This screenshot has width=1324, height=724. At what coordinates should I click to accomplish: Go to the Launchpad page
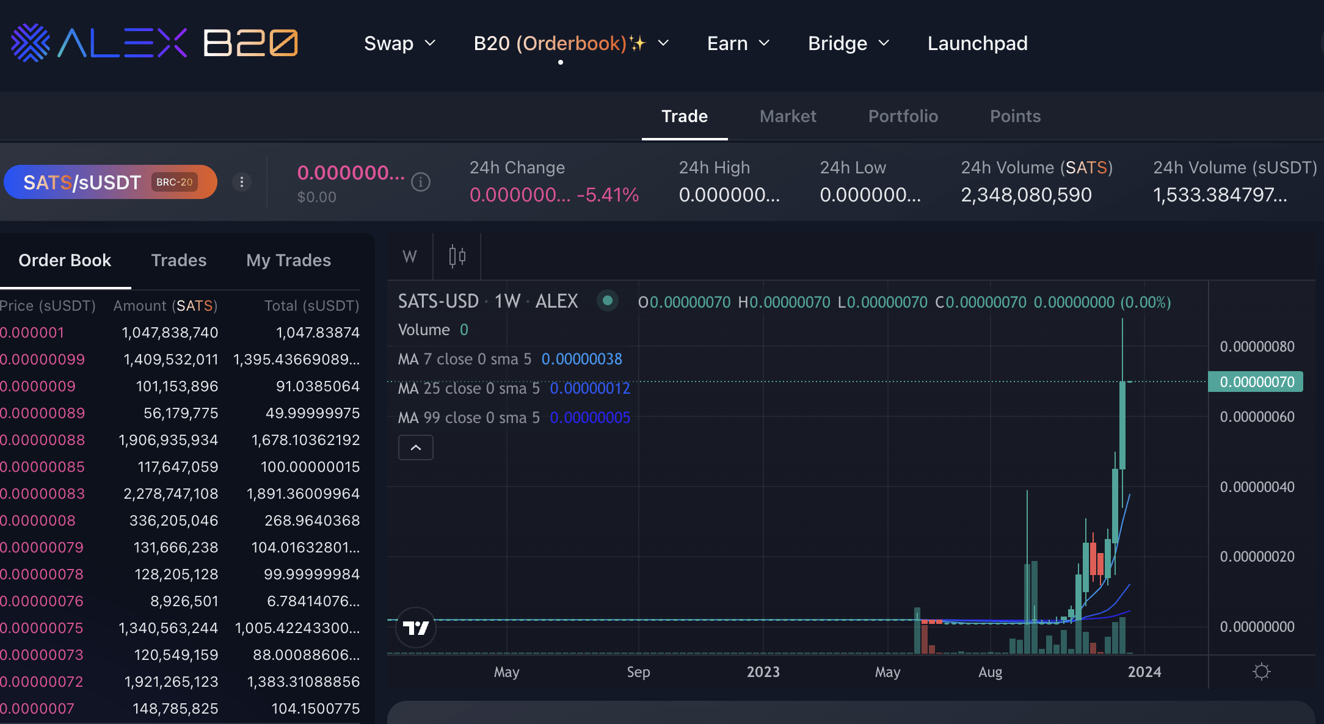tap(977, 43)
